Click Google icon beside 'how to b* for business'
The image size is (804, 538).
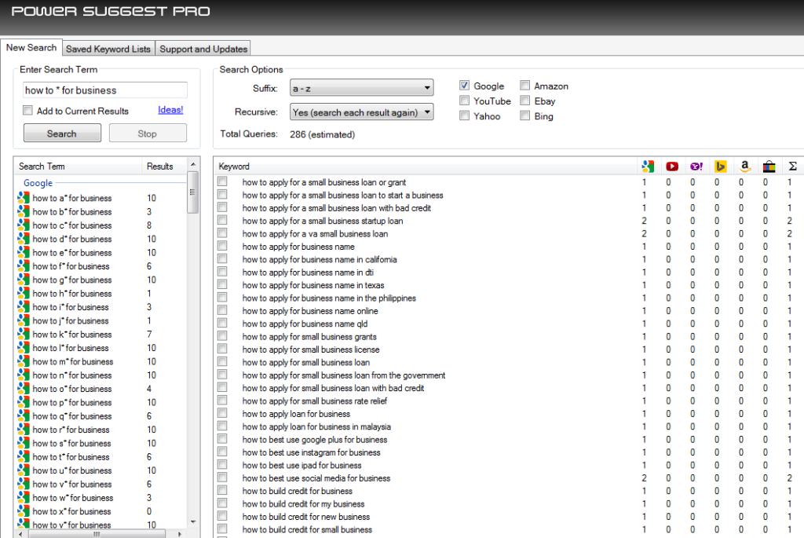click(24, 211)
